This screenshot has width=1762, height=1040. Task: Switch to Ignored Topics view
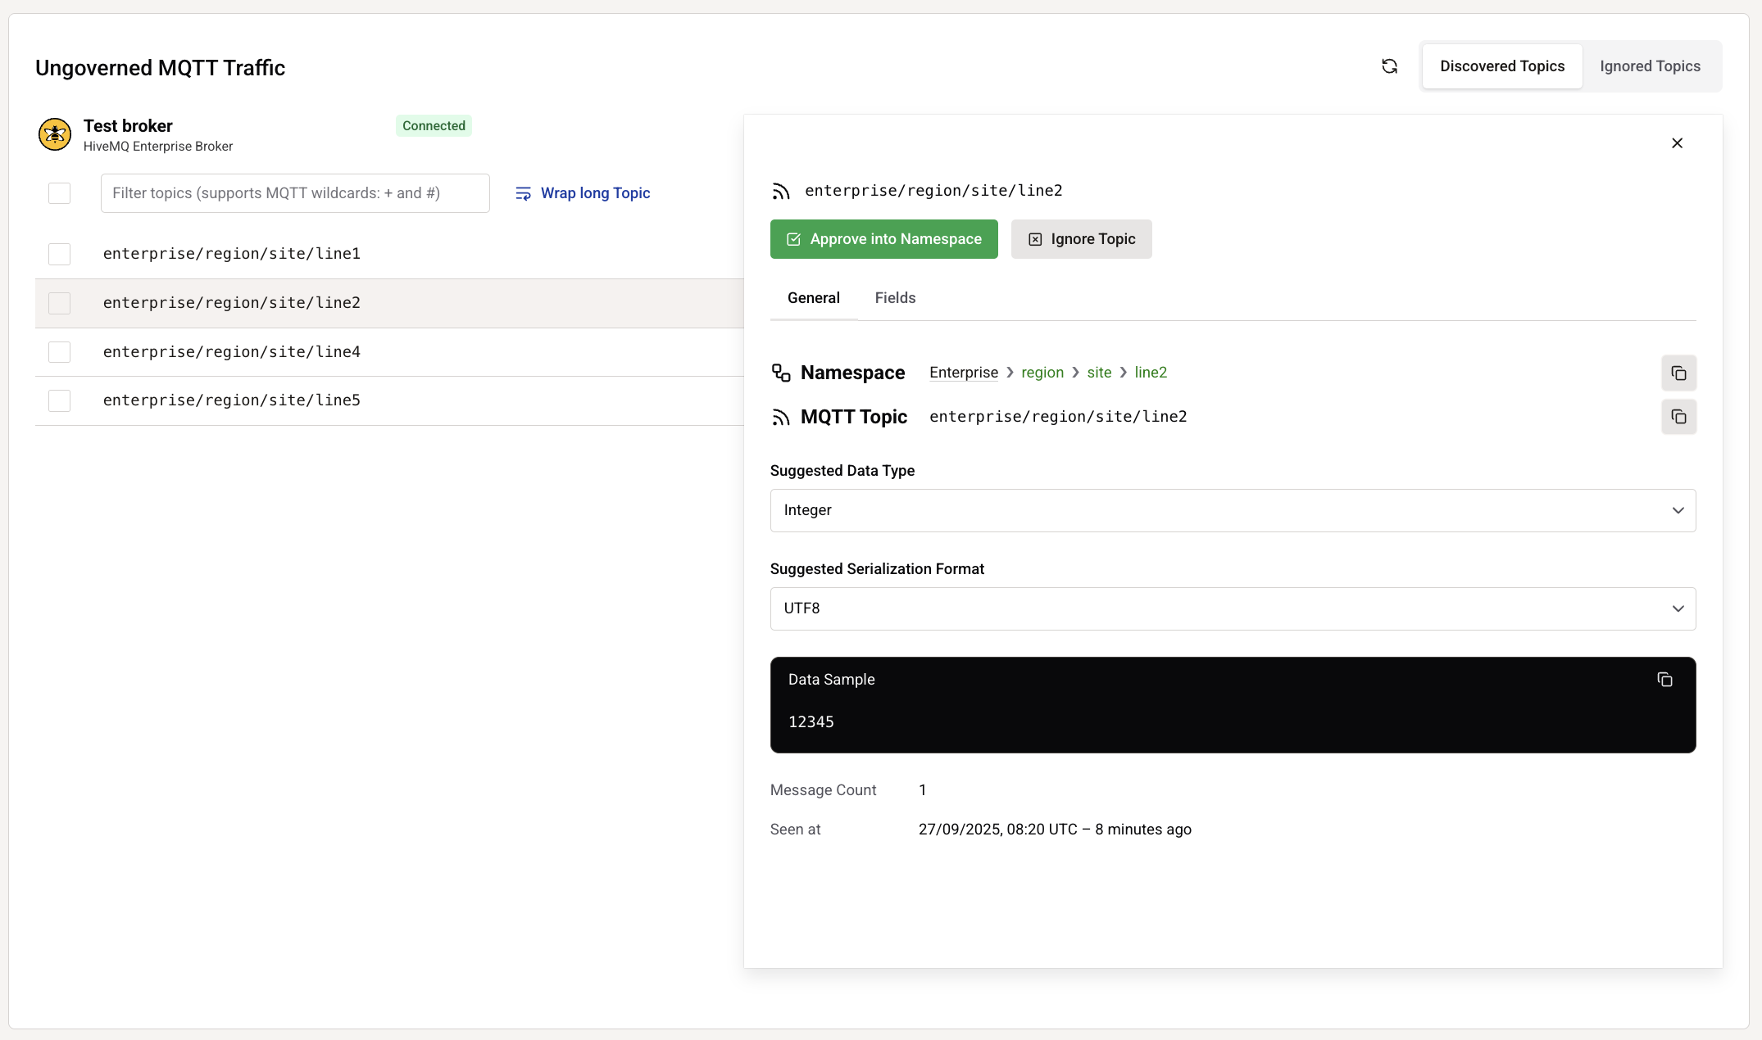[1650, 66]
